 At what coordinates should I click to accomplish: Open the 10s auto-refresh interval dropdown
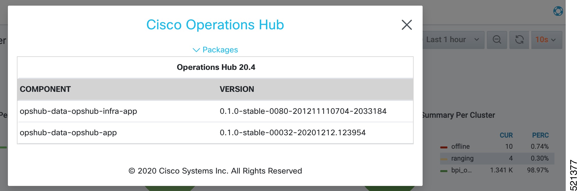point(546,40)
